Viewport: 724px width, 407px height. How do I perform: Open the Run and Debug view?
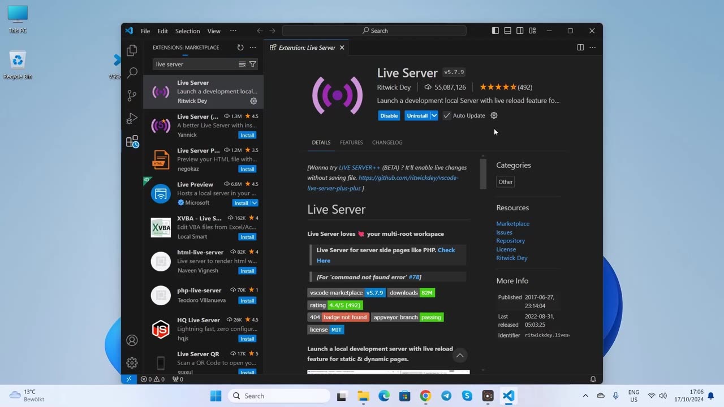pos(132,119)
